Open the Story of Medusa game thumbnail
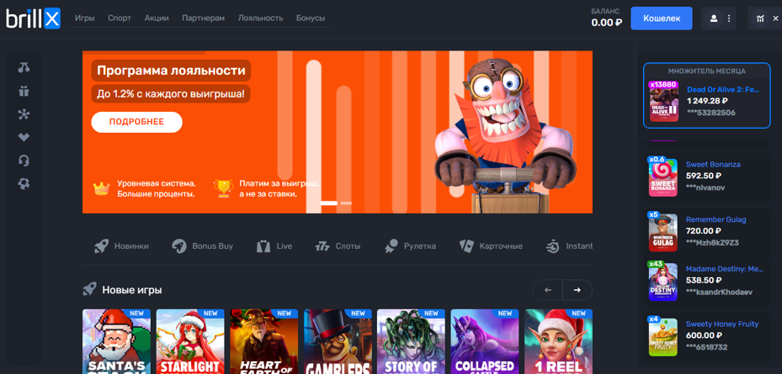Screen dimensions: 782x374 click(411, 341)
